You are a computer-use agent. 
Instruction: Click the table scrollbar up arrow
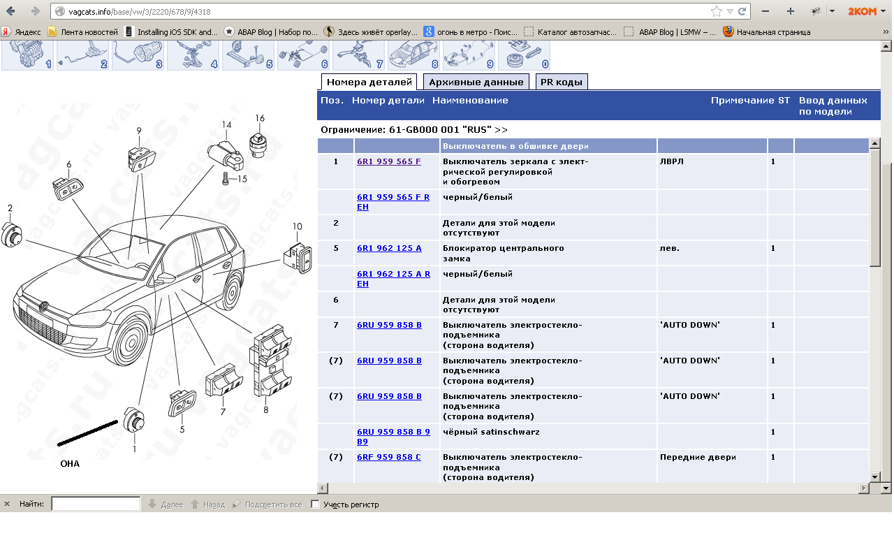[875, 143]
